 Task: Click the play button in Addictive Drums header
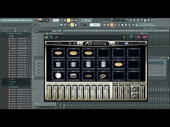(113, 43)
